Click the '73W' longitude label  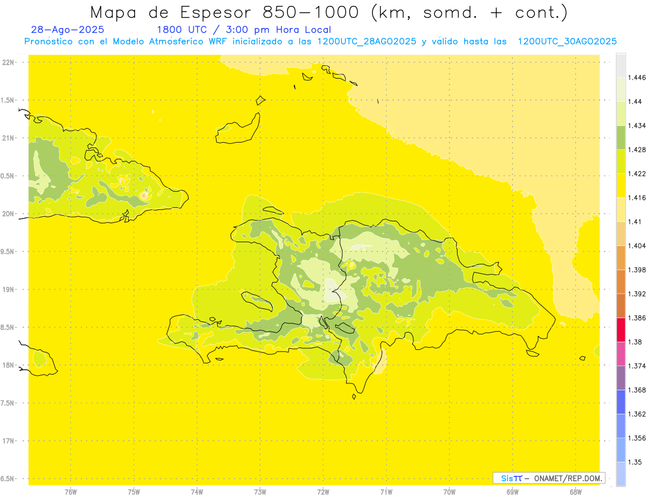pyautogui.click(x=260, y=492)
